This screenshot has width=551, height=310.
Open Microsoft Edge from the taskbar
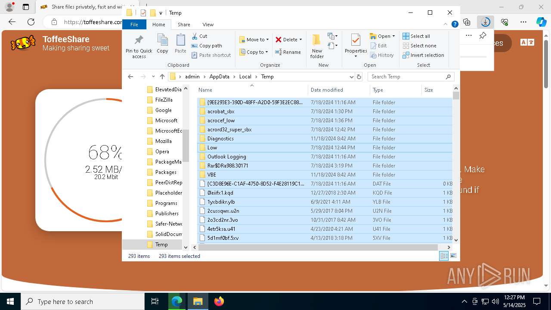[177, 301]
